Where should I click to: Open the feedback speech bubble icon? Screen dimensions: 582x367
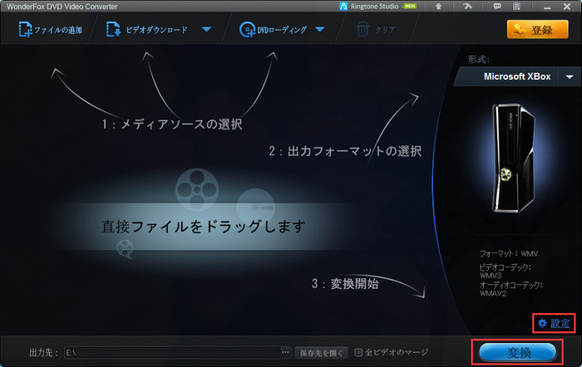[x=497, y=7]
